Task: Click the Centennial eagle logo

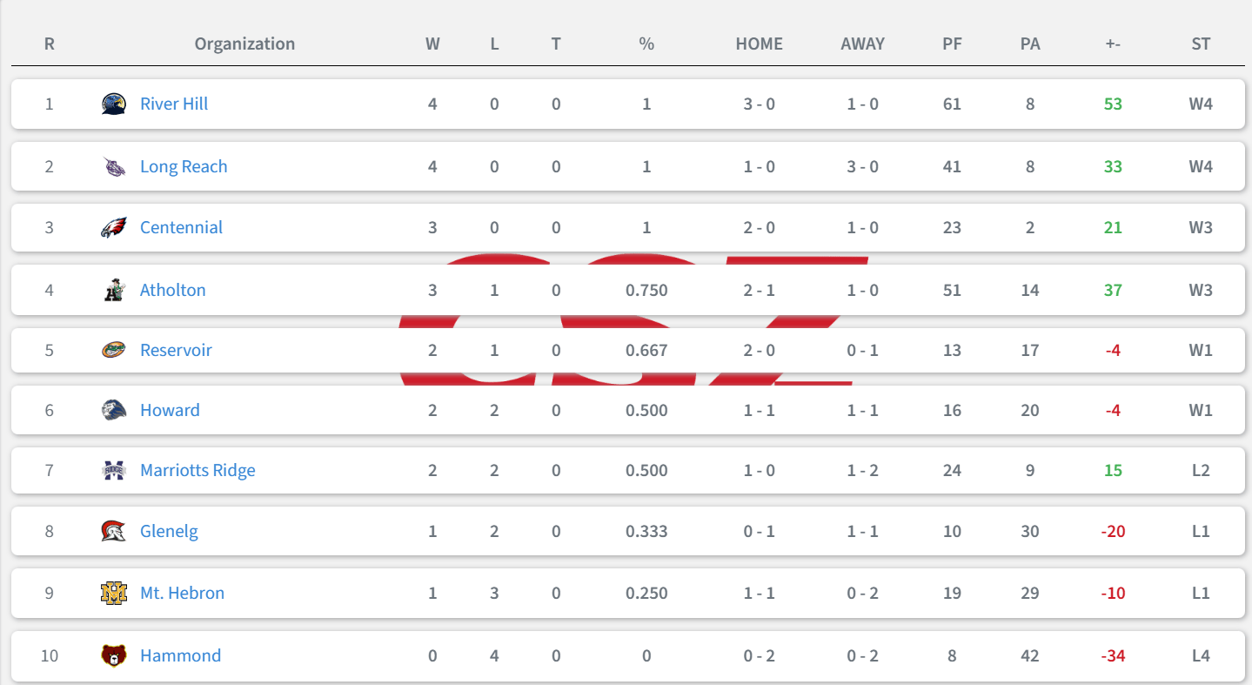Action: click(x=113, y=228)
